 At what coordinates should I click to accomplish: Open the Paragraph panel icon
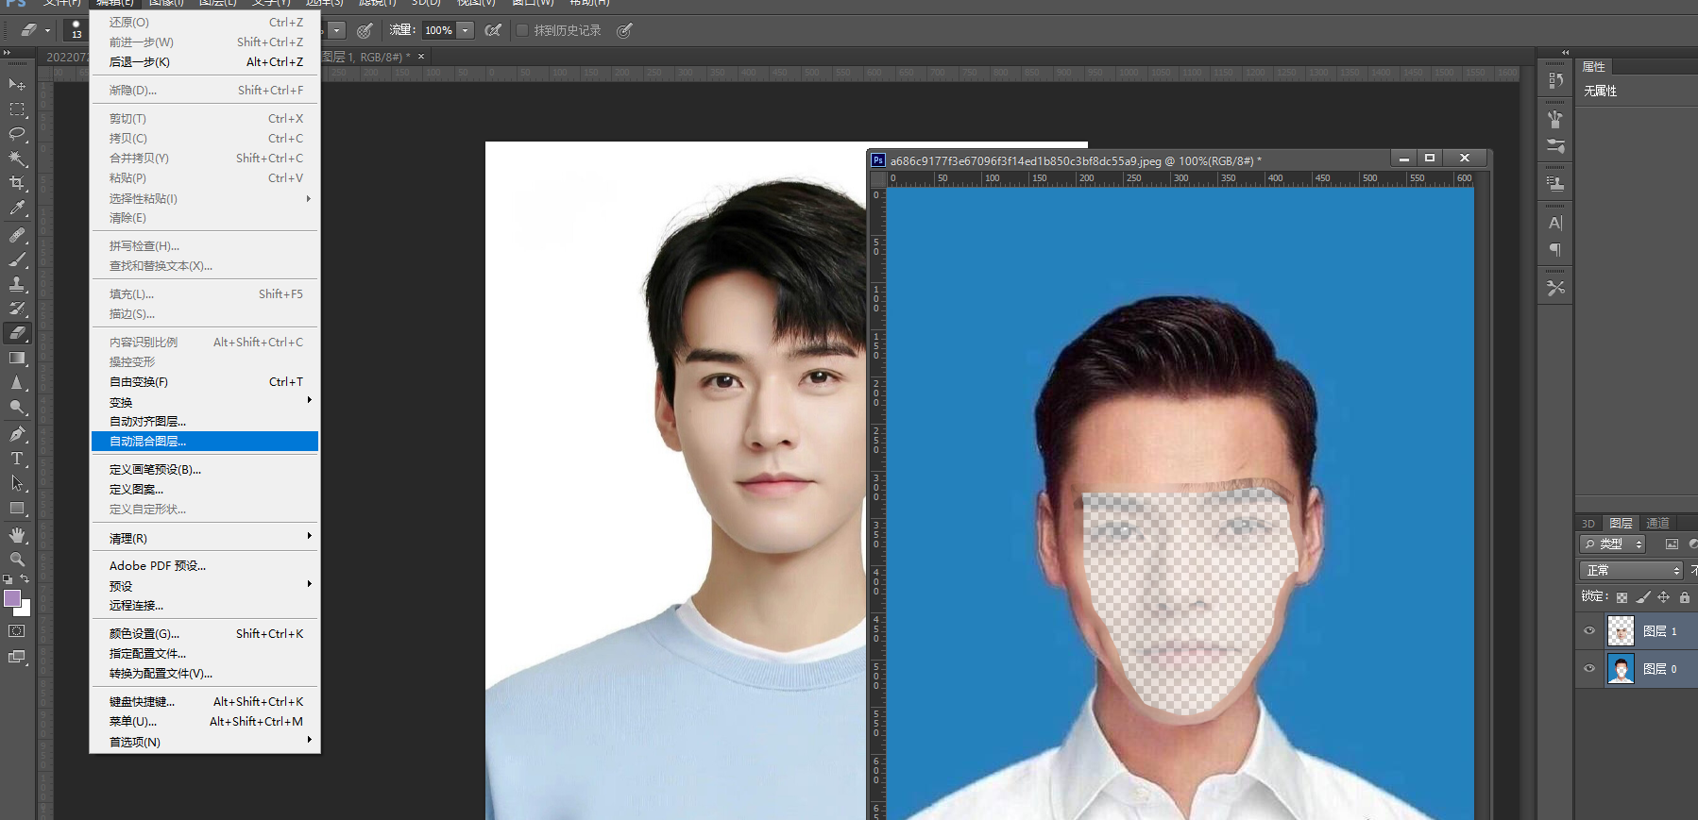point(1555,250)
